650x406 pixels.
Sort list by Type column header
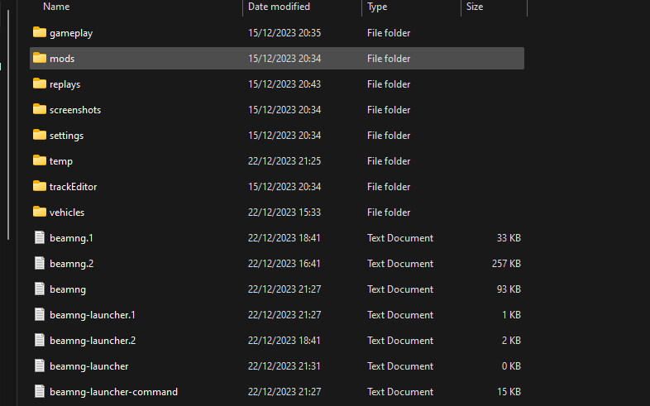pos(377,7)
